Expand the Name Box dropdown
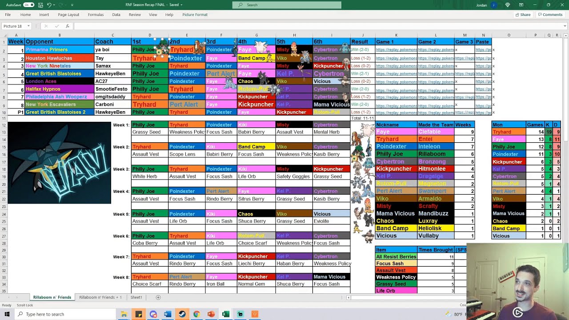This screenshot has height=320, width=569. coord(28,26)
